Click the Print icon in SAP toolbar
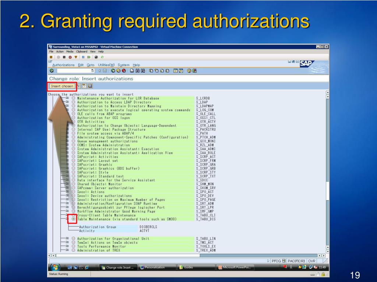 (x=132, y=71)
